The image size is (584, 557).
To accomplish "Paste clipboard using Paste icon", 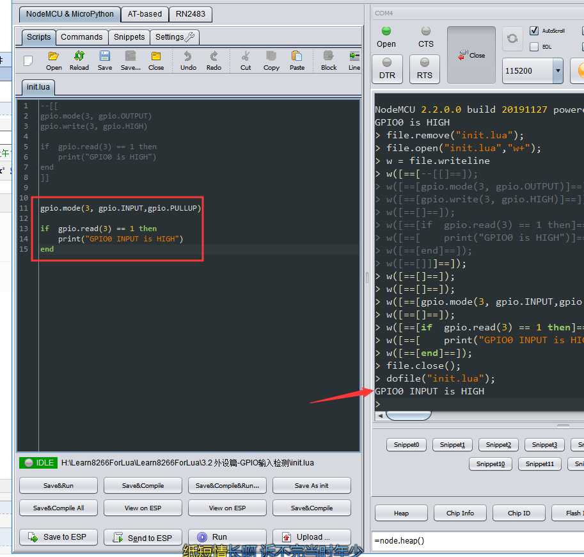I will coord(297,61).
